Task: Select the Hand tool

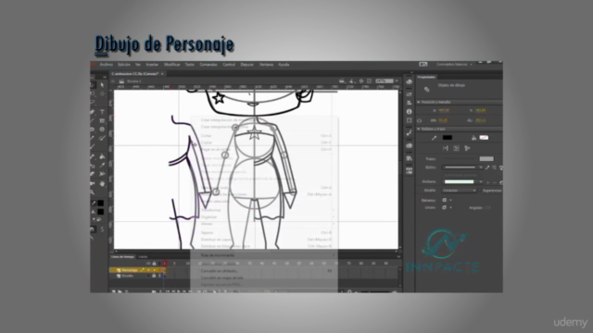Action: [x=102, y=184]
